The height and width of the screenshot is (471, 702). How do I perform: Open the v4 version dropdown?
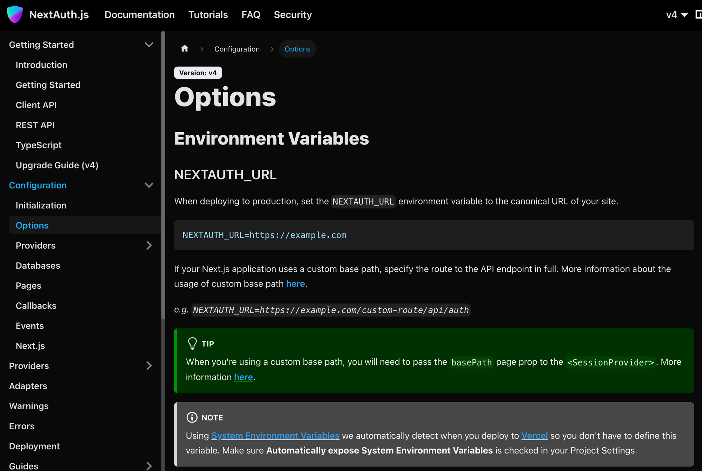[677, 15]
